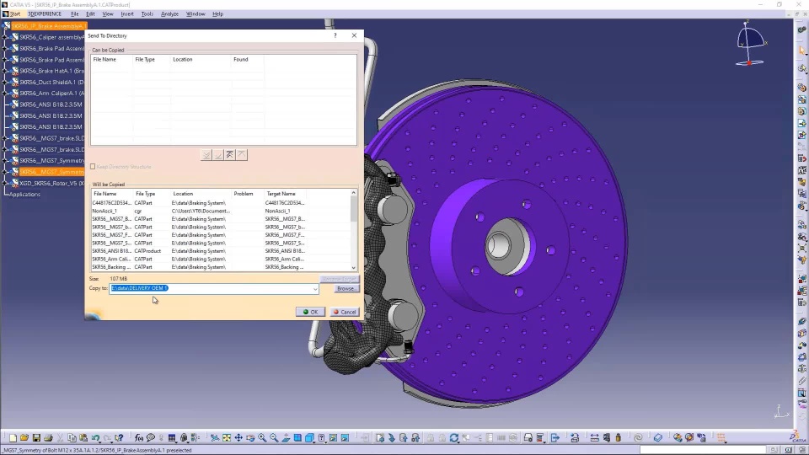Viewport: 809px width, 455px height.
Task: Click the Copy icon in bottom toolbar
Action: [x=72, y=438]
